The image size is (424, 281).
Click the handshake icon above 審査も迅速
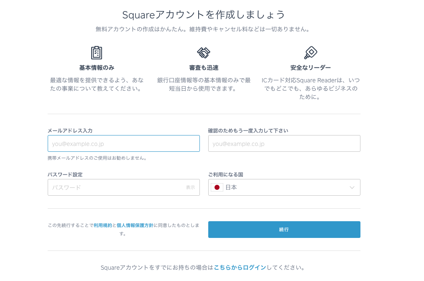204,53
